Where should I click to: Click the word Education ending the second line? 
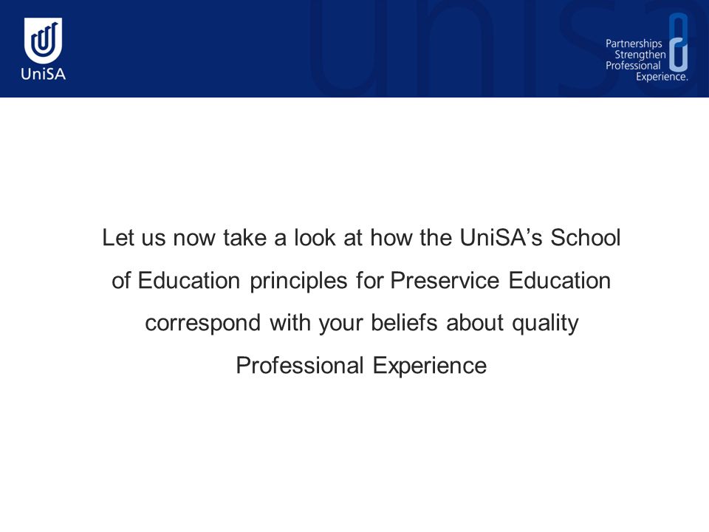560,281
